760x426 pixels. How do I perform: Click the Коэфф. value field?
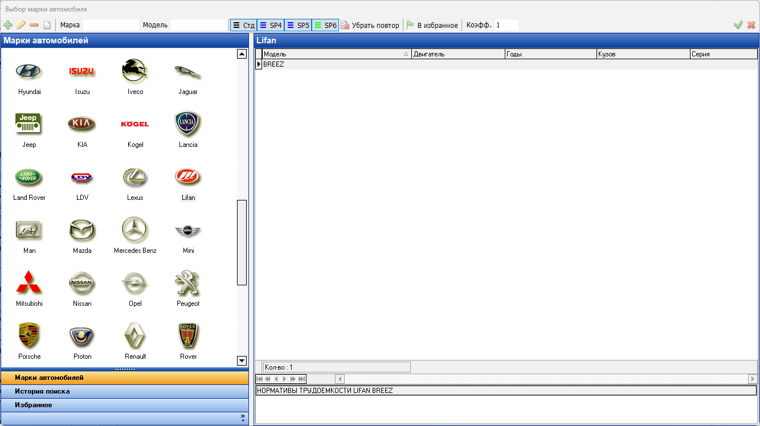(x=506, y=25)
